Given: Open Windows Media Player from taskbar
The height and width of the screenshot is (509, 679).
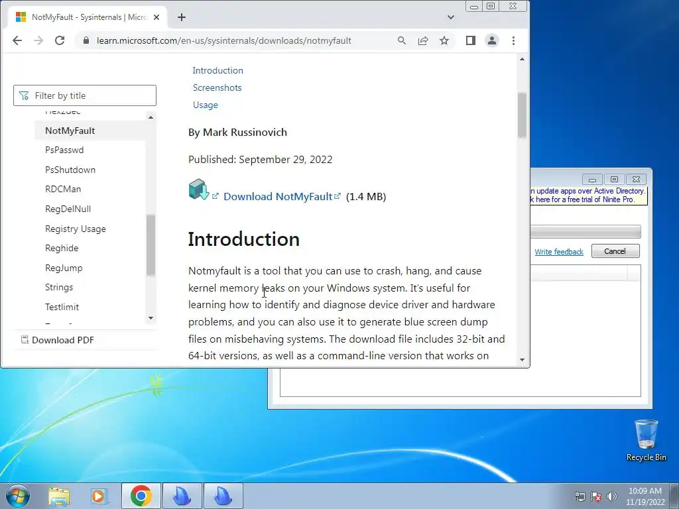Looking at the screenshot, I should click(x=99, y=496).
